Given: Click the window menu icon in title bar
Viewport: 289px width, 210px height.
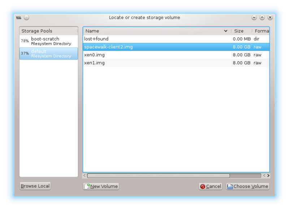Looking at the screenshot, I should [19, 17].
